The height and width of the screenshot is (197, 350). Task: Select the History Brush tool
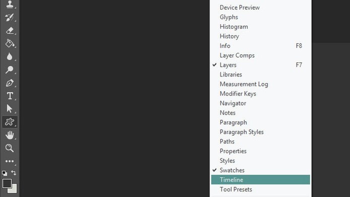[10, 18]
